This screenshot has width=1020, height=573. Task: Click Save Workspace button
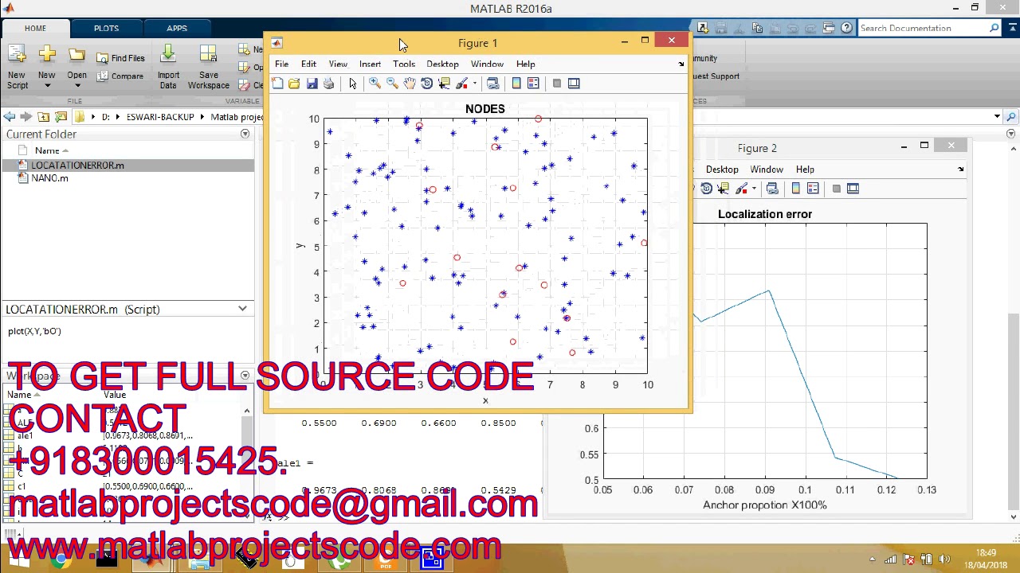[x=208, y=66]
